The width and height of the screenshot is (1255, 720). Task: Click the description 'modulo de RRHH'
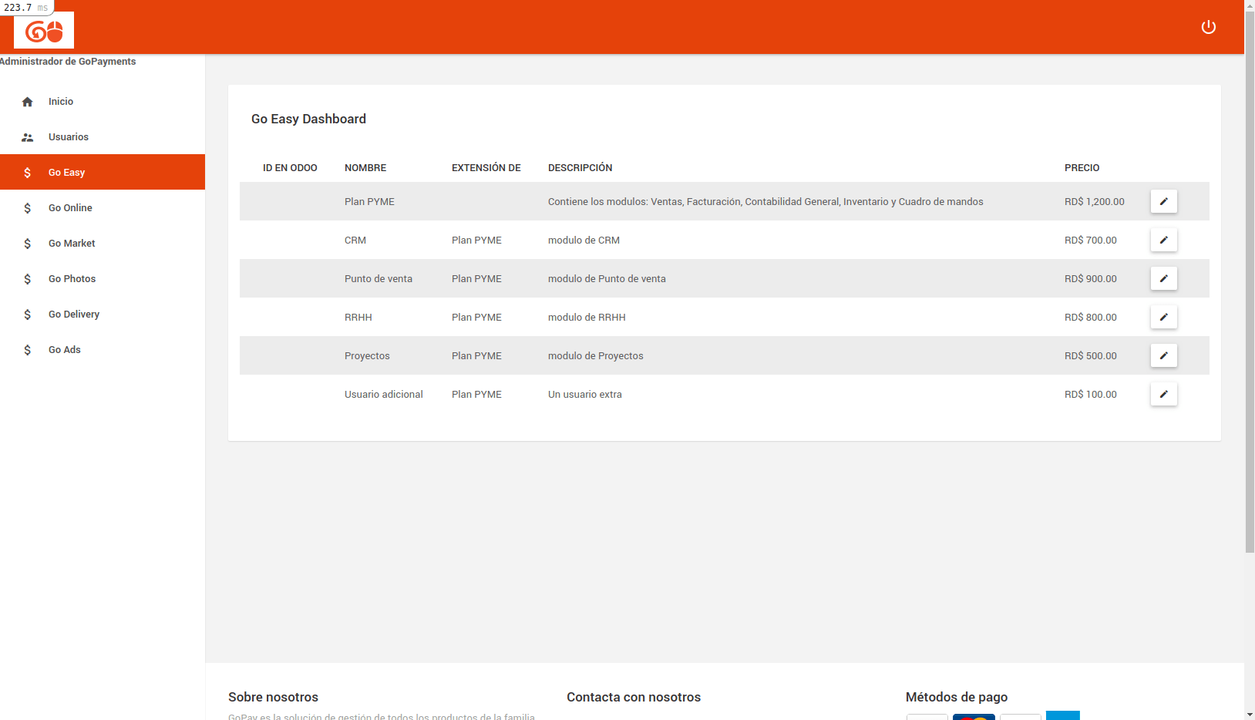[x=587, y=318]
